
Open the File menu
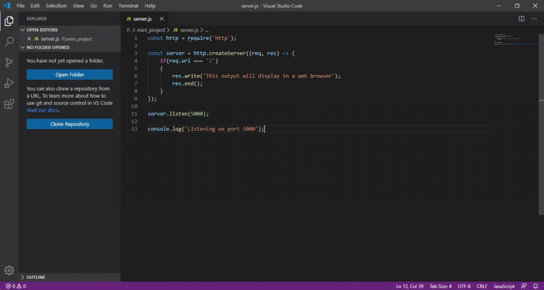21,5
